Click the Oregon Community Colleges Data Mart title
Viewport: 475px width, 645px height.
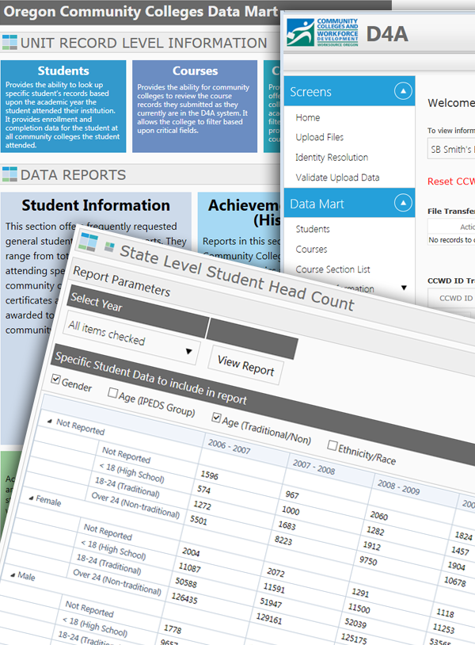pos(141,11)
